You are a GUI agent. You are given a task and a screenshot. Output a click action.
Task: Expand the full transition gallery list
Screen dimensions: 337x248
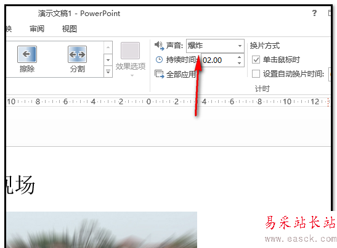[x=108, y=72]
